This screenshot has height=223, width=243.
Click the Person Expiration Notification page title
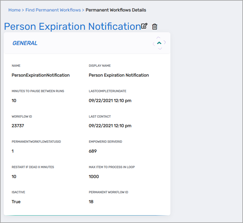(x=72, y=26)
